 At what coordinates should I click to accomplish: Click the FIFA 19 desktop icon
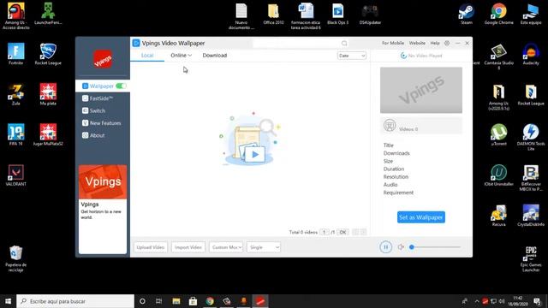click(16, 134)
